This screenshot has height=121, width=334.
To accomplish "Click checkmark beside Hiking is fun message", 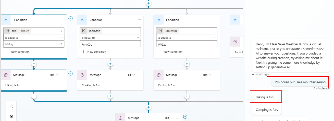I will pyautogui.click(x=71, y=74).
